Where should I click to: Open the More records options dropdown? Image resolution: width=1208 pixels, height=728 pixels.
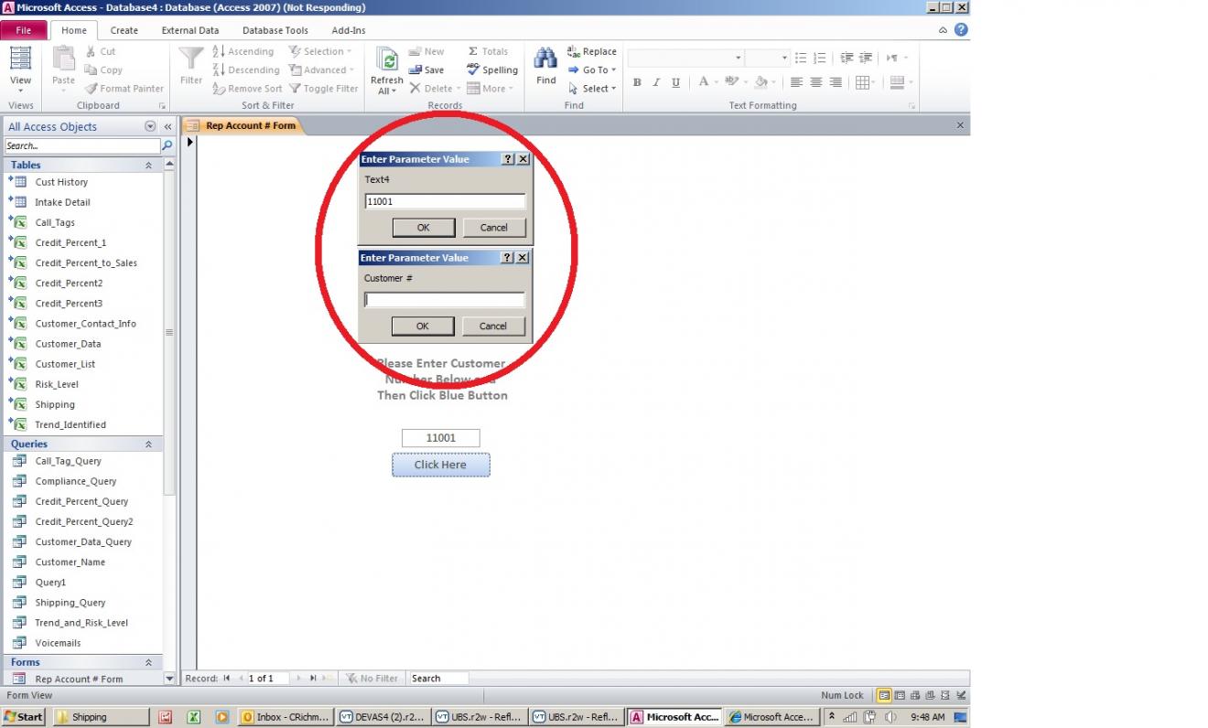point(490,89)
